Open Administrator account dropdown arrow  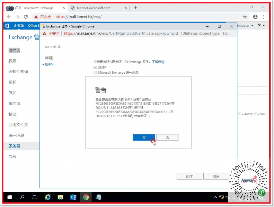click(x=252, y=26)
